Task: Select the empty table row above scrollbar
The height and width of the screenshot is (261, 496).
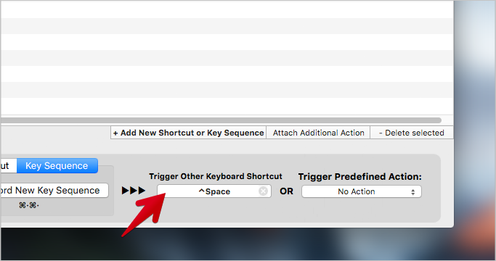Action: point(227,106)
